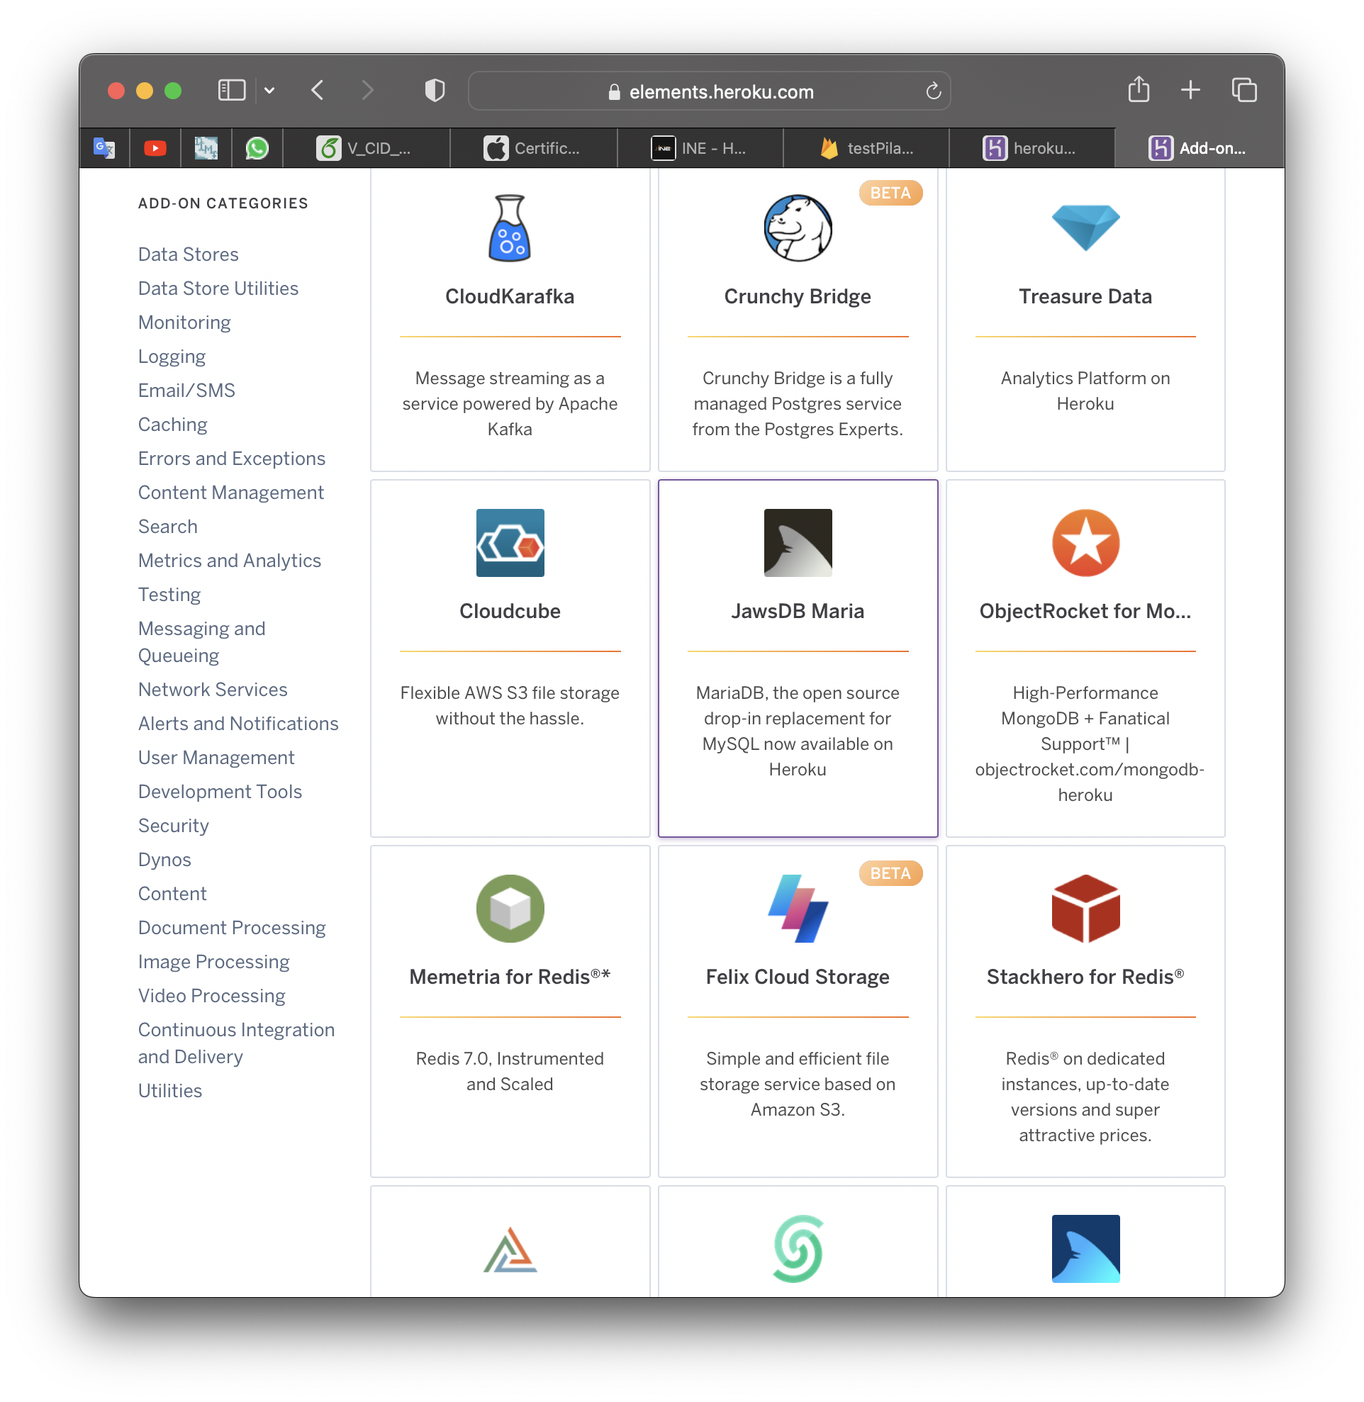
Task: Open a new tab with the plus button
Action: 1190,90
